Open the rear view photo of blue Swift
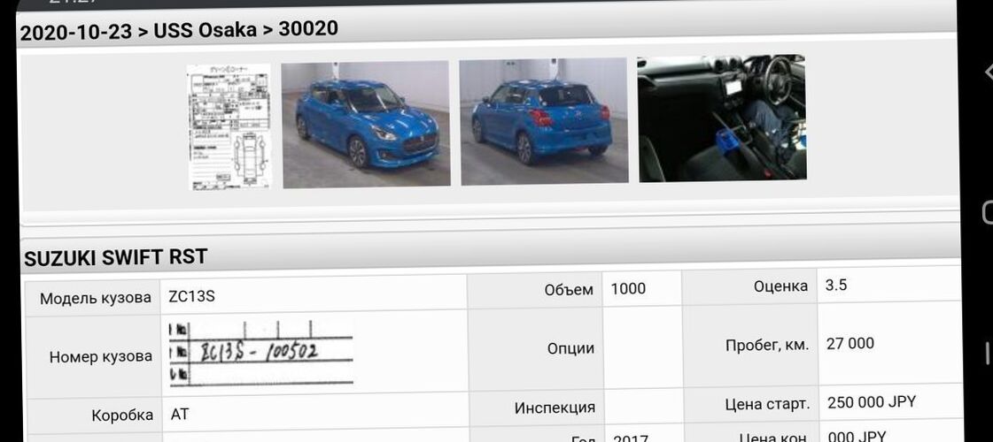Image resolution: width=993 pixels, height=442 pixels. [x=543, y=121]
